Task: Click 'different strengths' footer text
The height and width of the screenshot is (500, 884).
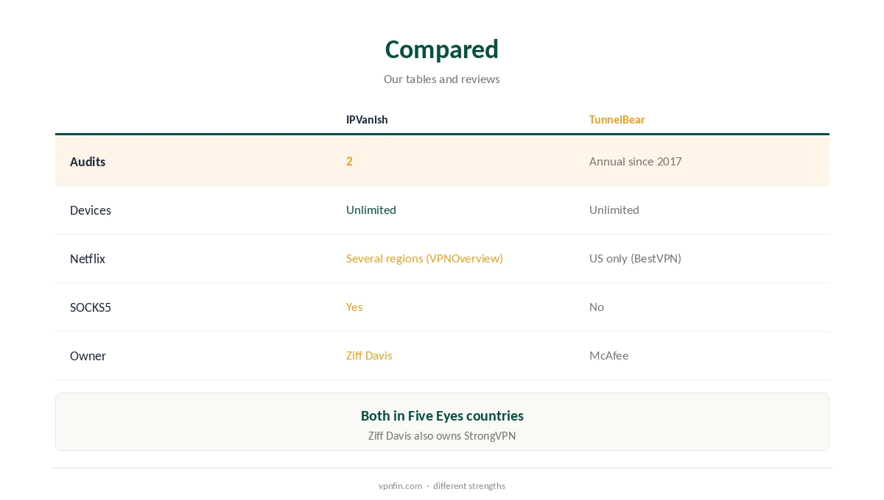Action: (x=469, y=486)
